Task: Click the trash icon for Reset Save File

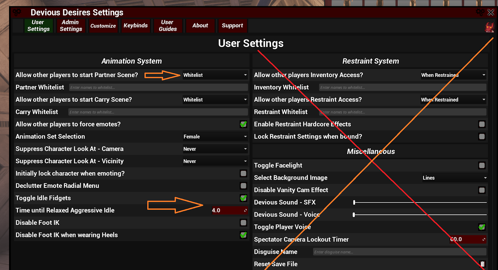Action: [482, 264]
